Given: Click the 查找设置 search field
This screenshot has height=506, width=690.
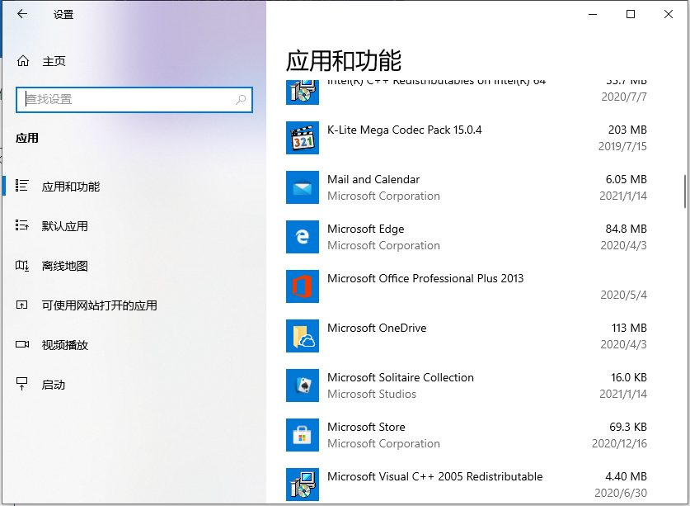Looking at the screenshot, I should [x=134, y=99].
